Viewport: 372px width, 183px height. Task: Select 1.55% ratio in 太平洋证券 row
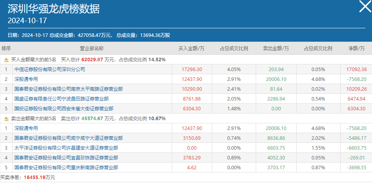pyautogui.click(x=318, y=148)
